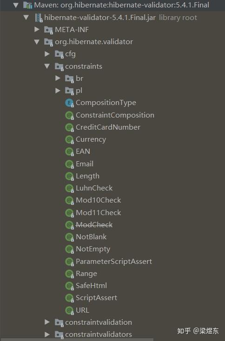Viewport: 225px width, 341px height.
Task: Click the package icon for constraintvalidators
Action: click(59, 334)
